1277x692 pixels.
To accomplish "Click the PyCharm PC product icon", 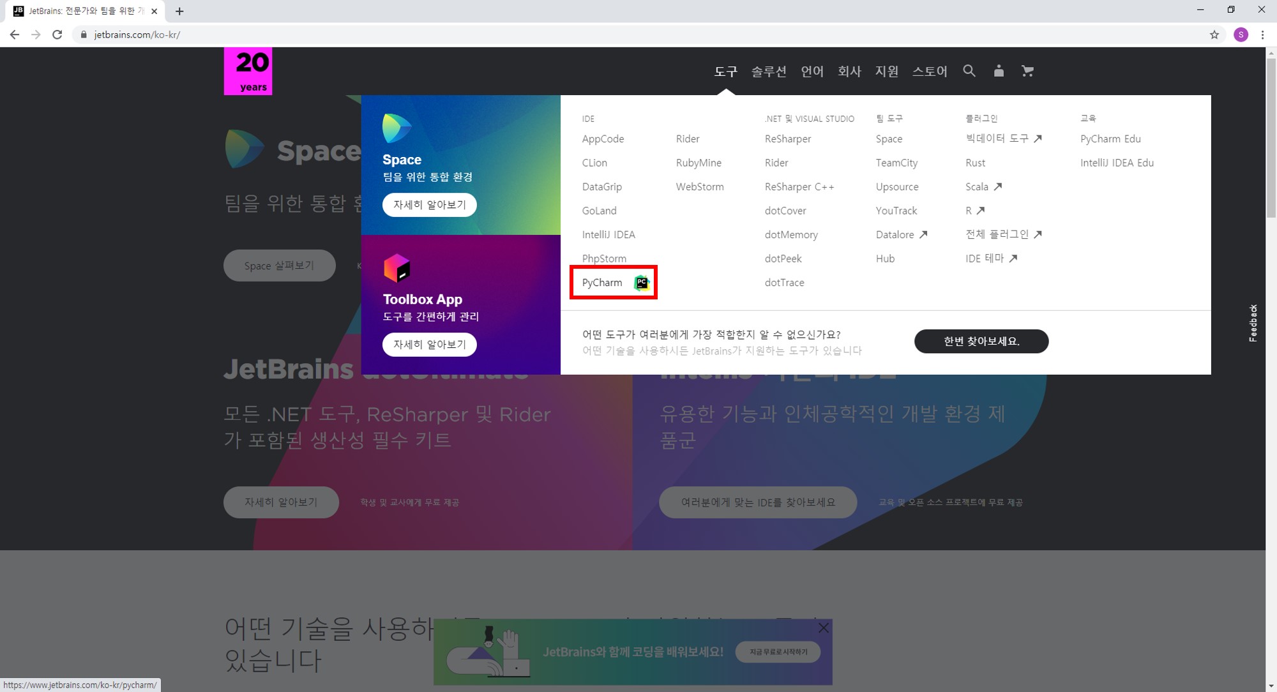I will click(642, 282).
